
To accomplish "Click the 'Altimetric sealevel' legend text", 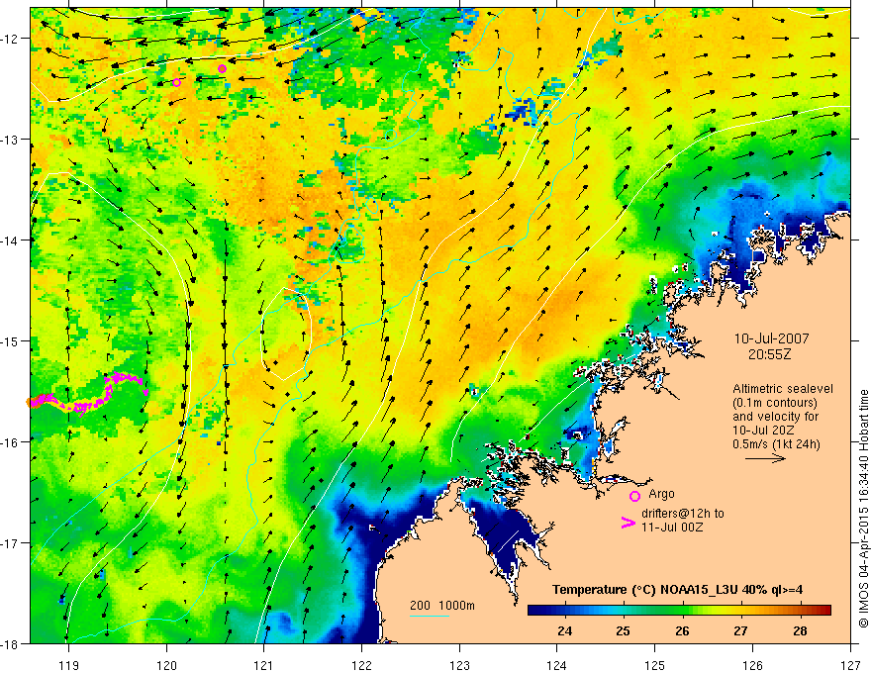I will click(x=783, y=389).
